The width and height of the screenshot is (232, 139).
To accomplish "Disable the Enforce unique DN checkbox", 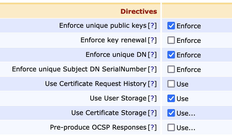I will coord(171,55).
